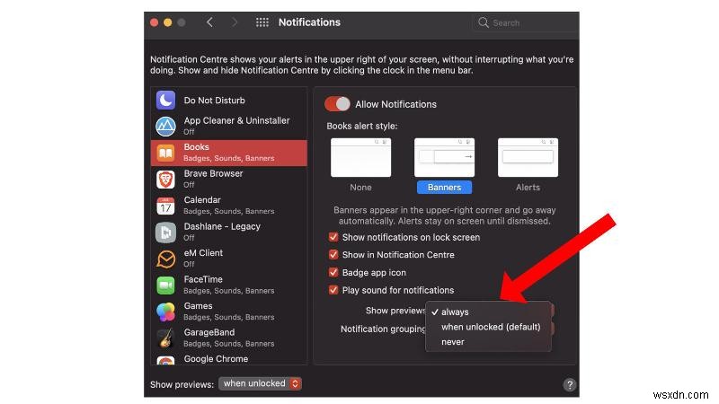Screen dimensions: 719x404
Task: Click the Brave Browser lion icon
Action: tap(165, 180)
